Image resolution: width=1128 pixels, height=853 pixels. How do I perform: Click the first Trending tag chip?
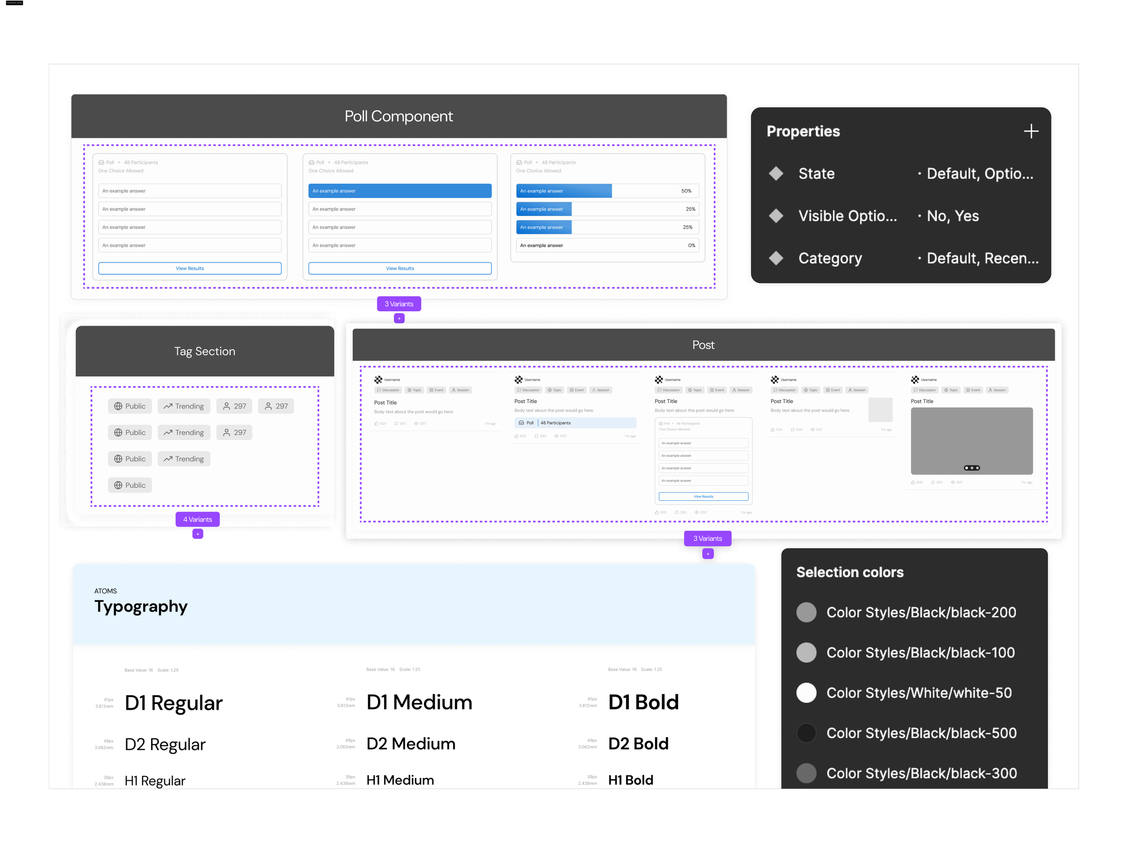pyautogui.click(x=184, y=406)
